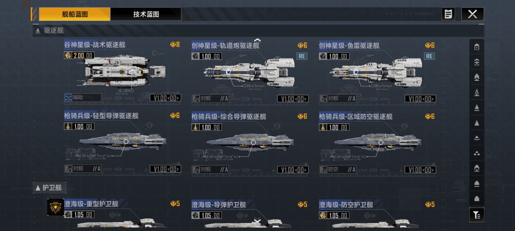Click the RE badge on 创神星级-轨道炮驱逐舰
This screenshot has width=515, height=231.
click(302, 56)
